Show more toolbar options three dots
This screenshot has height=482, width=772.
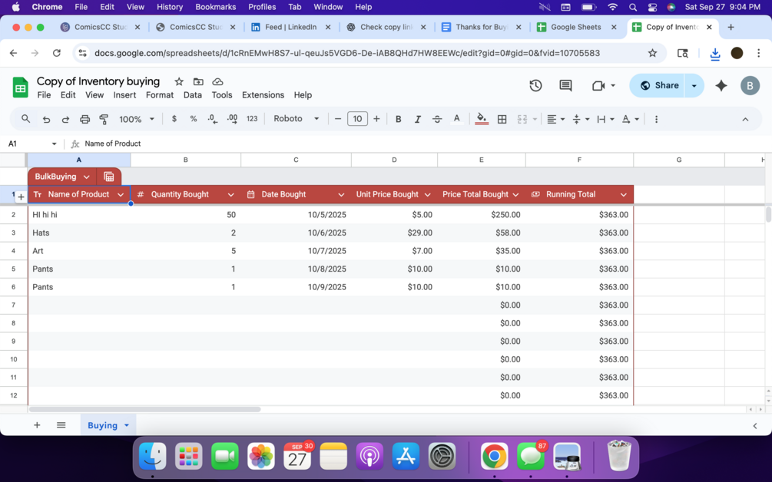[656, 119]
